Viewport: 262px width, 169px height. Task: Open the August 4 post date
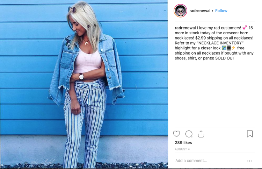(182, 149)
